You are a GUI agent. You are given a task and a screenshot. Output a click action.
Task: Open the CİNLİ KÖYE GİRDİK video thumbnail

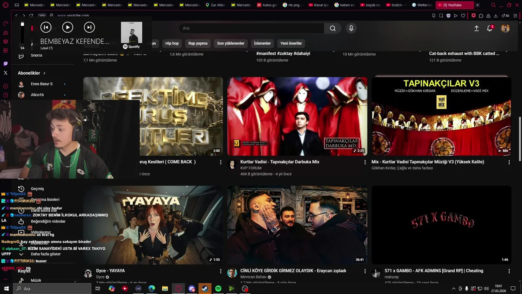(297, 225)
